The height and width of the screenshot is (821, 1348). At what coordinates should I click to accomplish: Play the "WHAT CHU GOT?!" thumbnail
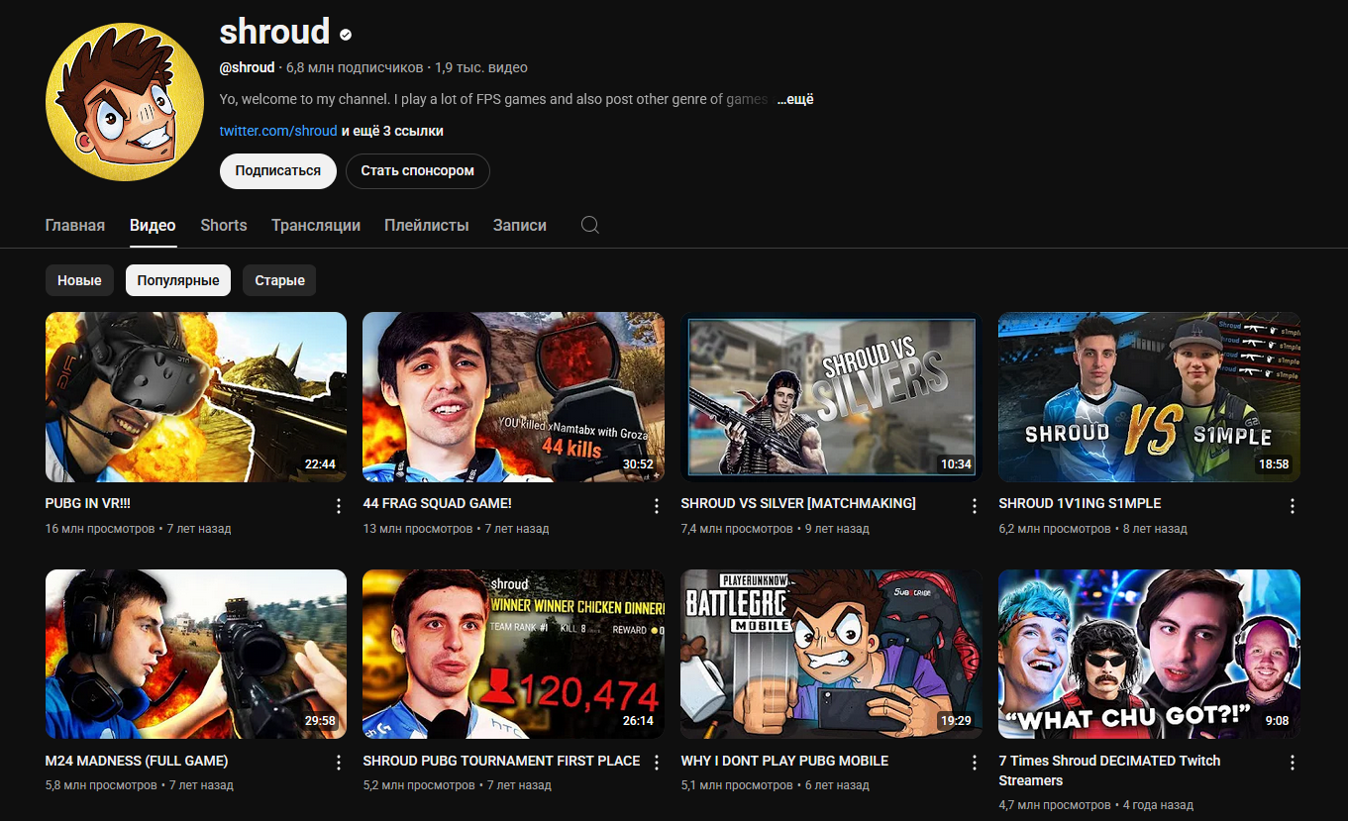tap(1150, 654)
